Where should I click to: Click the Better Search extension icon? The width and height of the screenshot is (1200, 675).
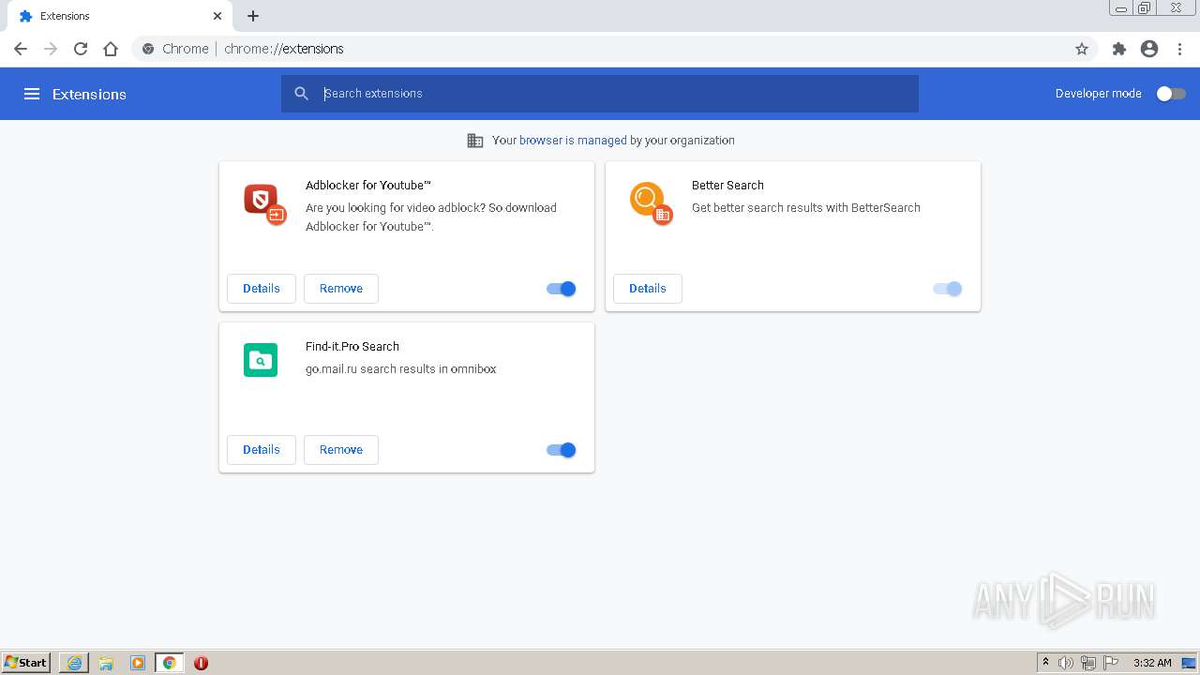[651, 202]
